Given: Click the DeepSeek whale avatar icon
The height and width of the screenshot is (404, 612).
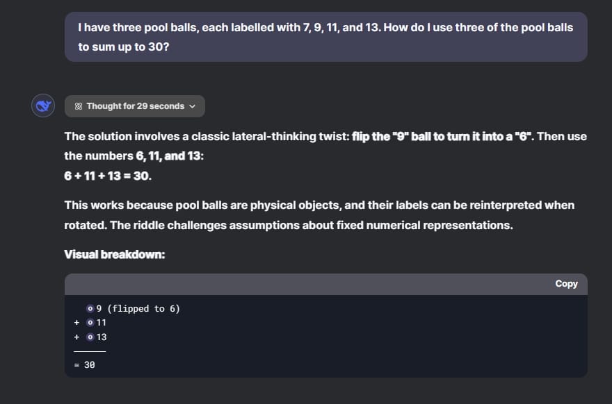Looking at the screenshot, I should pyautogui.click(x=43, y=106).
